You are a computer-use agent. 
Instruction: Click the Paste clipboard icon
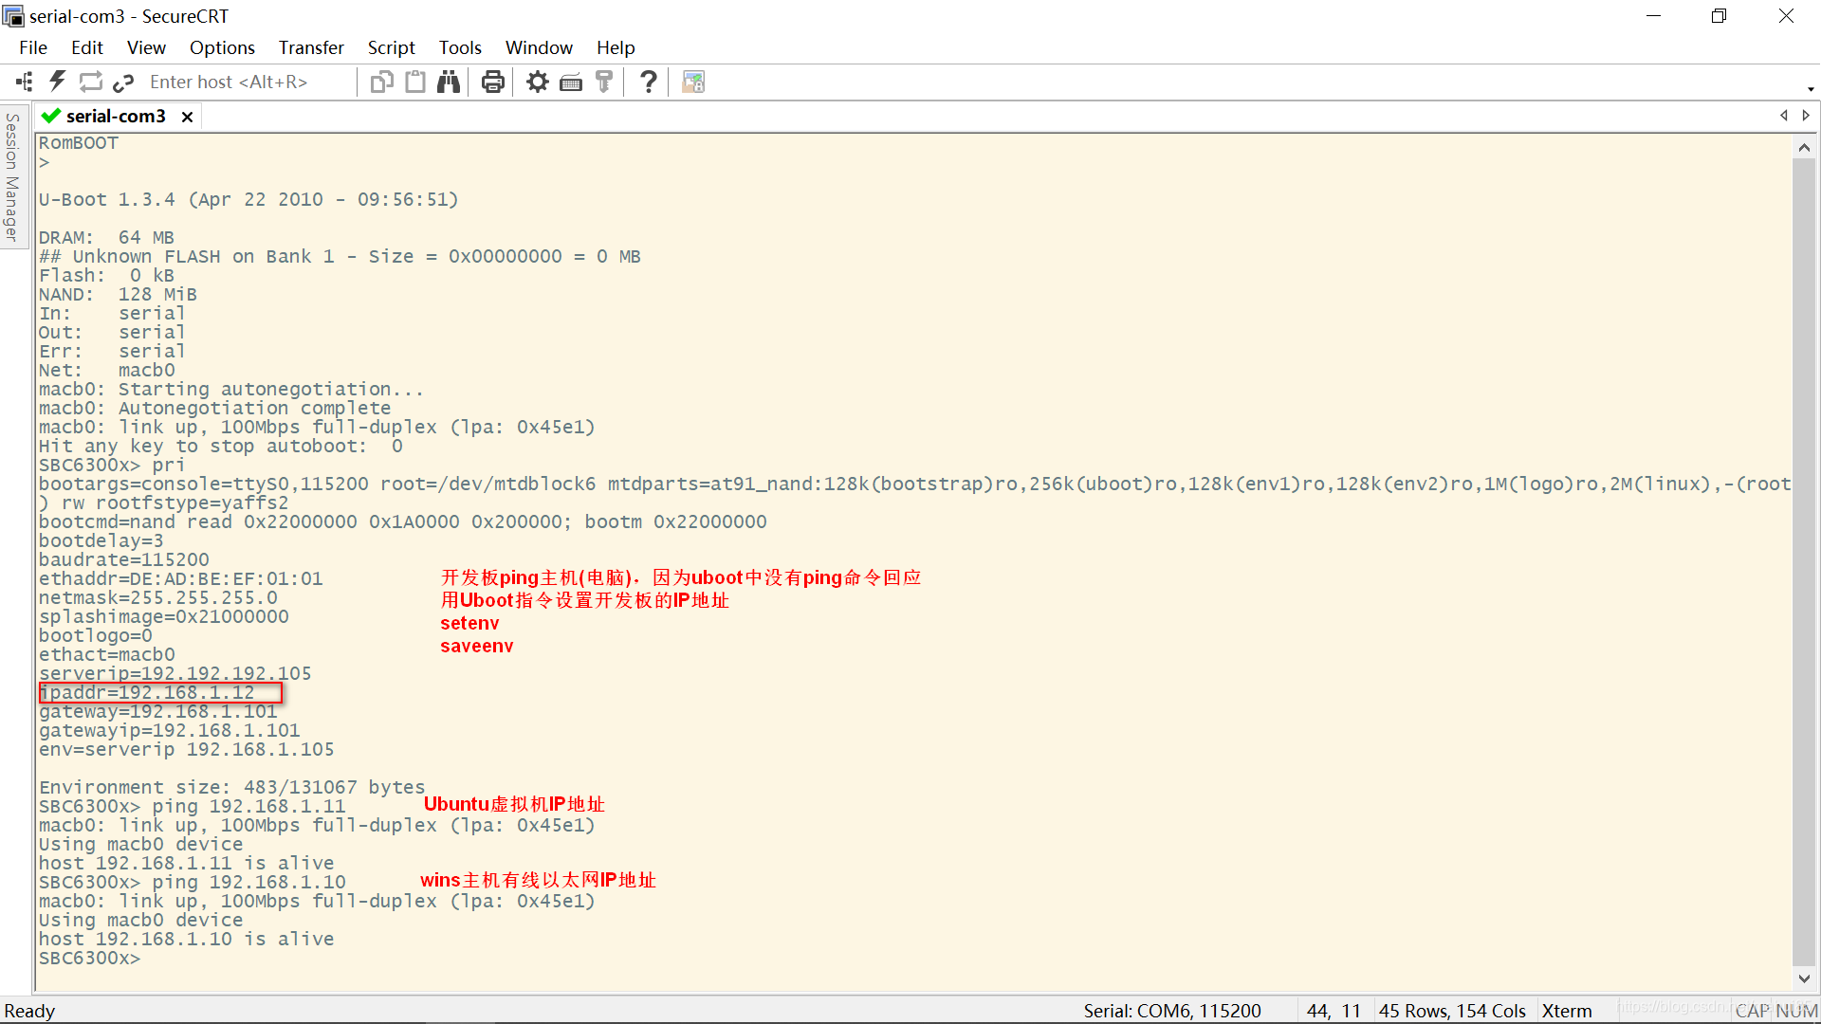(415, 82)
